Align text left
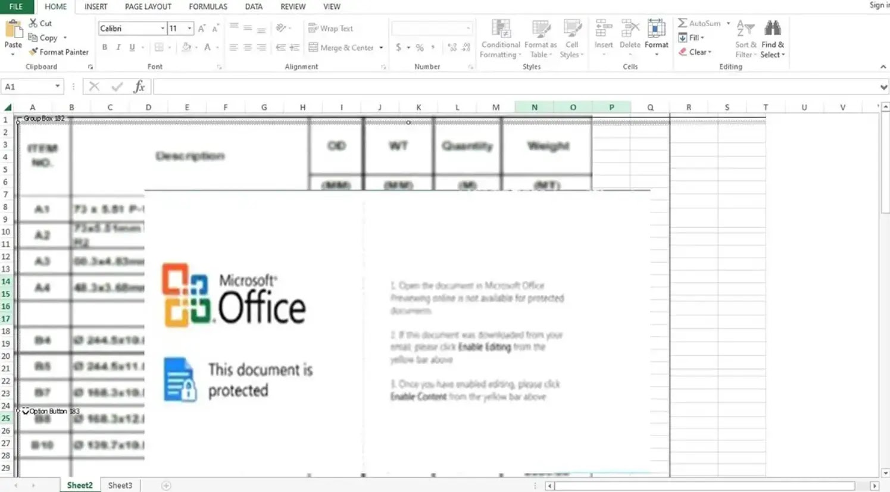The height and width of the screenshot is (492, 890). [x=234, y=47]
